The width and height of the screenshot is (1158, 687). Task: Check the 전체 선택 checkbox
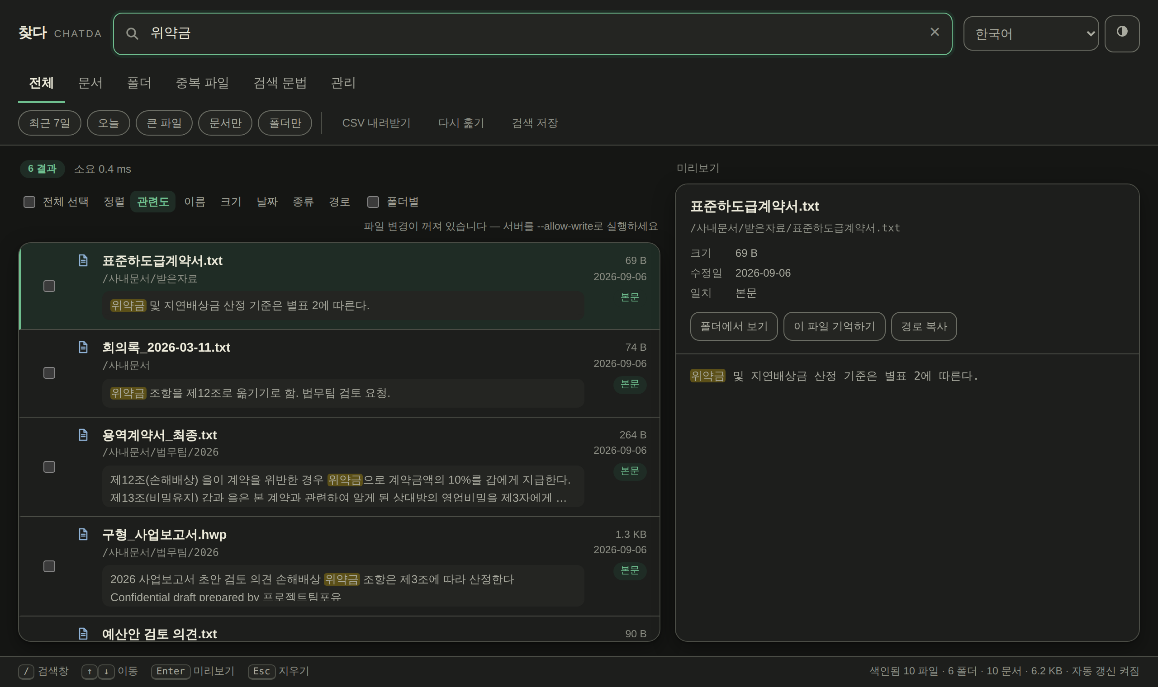(x=29, y=202)
